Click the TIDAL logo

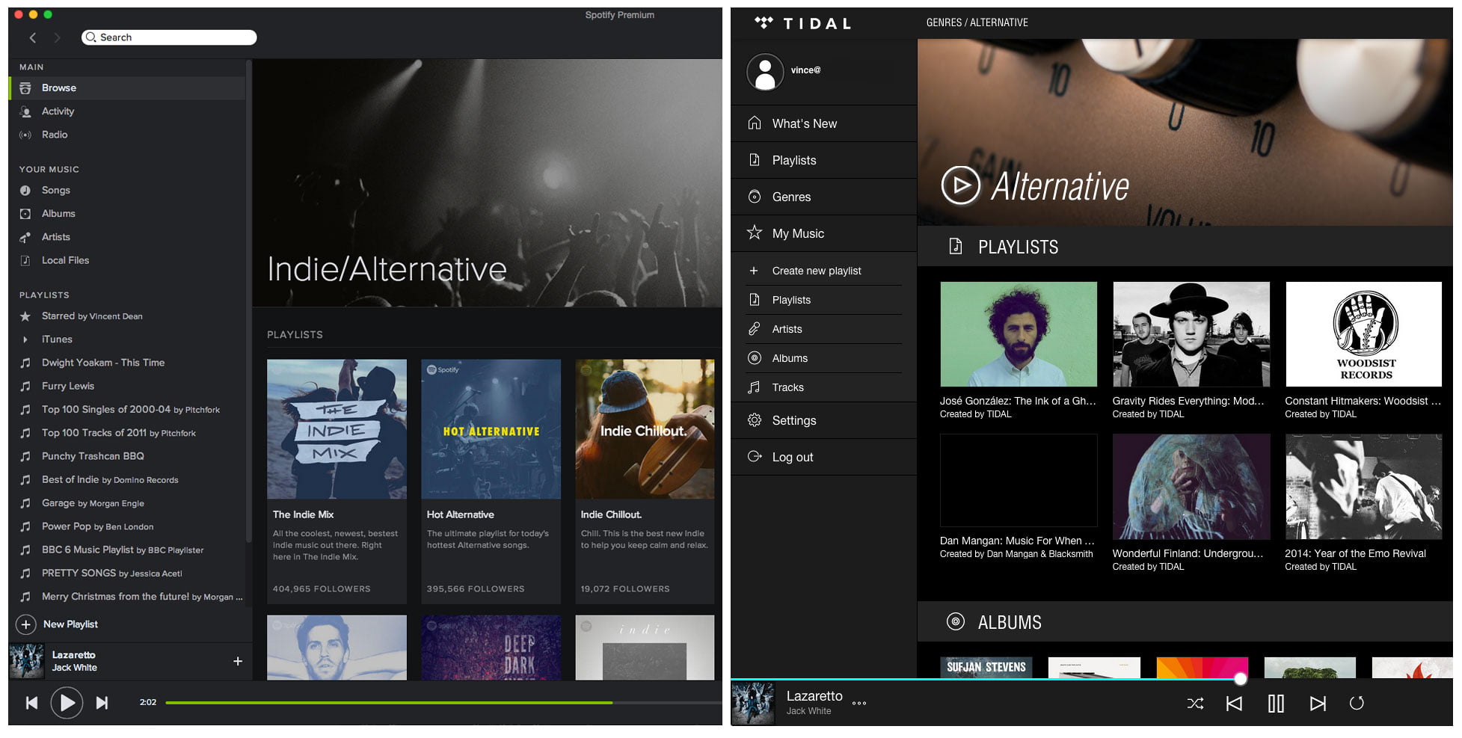[802, 23]
